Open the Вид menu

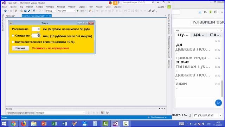point(21,7)
